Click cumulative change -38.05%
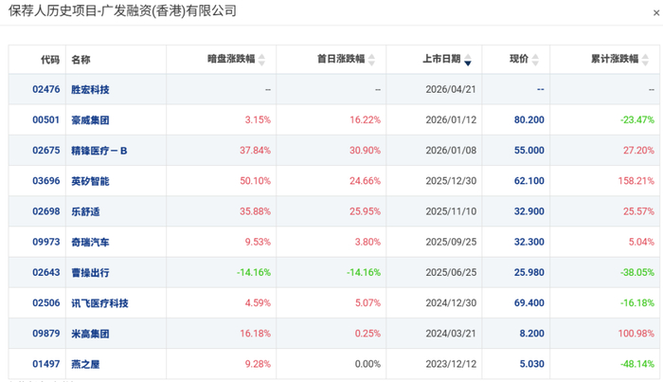This screenshot has height=382, width=663. (x=637, y=272)
